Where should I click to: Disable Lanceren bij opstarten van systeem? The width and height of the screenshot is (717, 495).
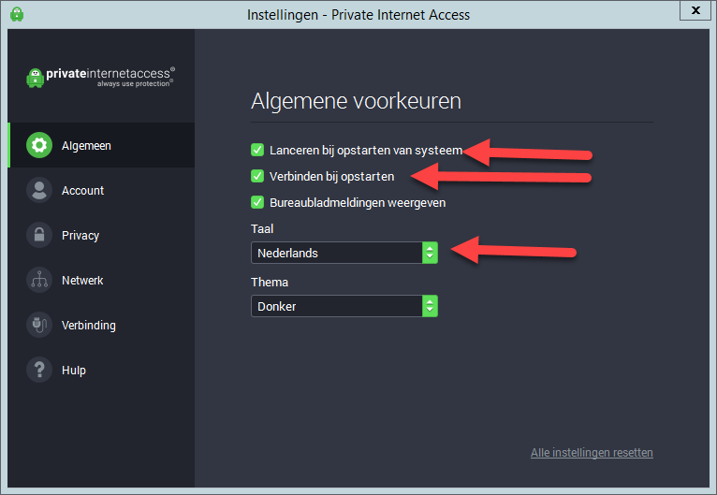point(257,150)
